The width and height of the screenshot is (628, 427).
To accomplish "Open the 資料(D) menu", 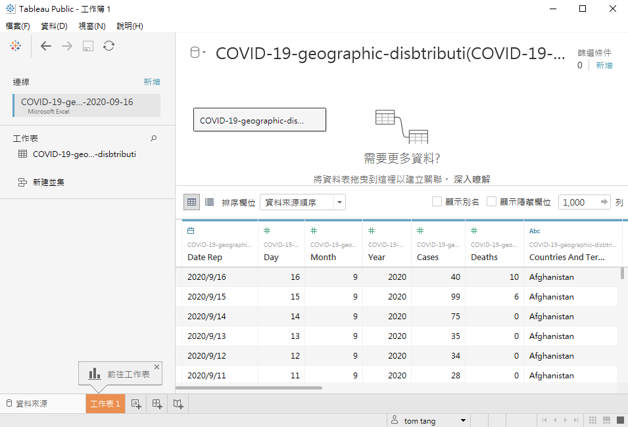I will (54, 26).
